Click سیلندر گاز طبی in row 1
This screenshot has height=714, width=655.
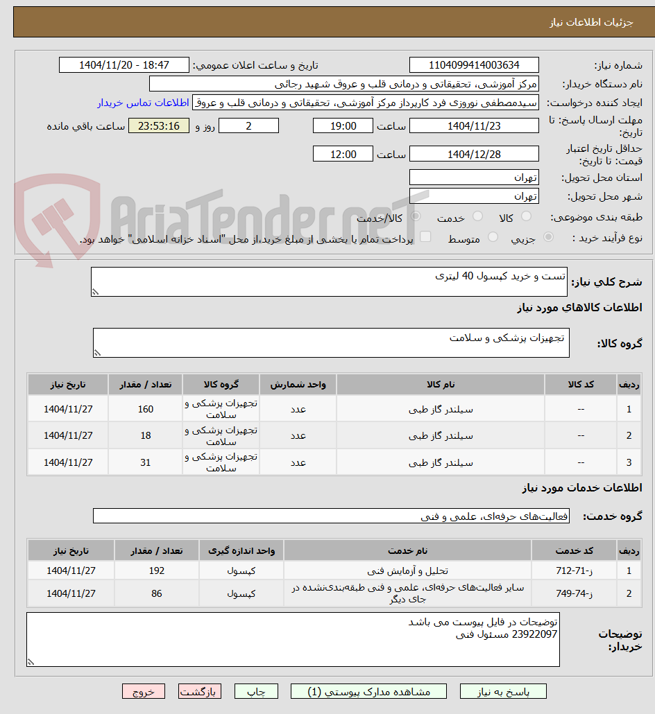coord(441,410)
